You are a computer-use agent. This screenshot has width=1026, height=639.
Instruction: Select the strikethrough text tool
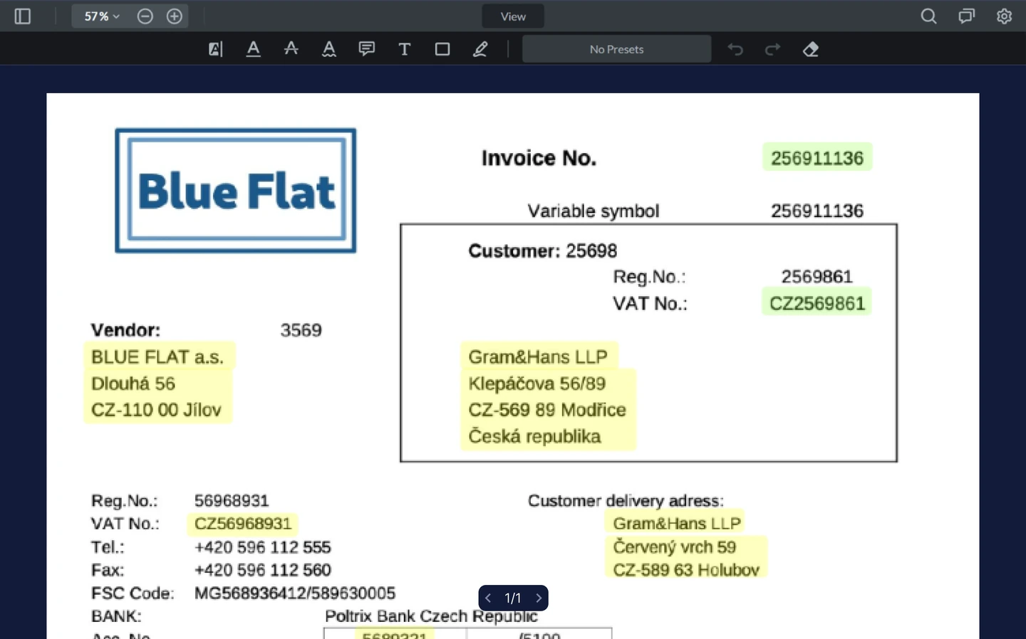click(x=291, y=49)
